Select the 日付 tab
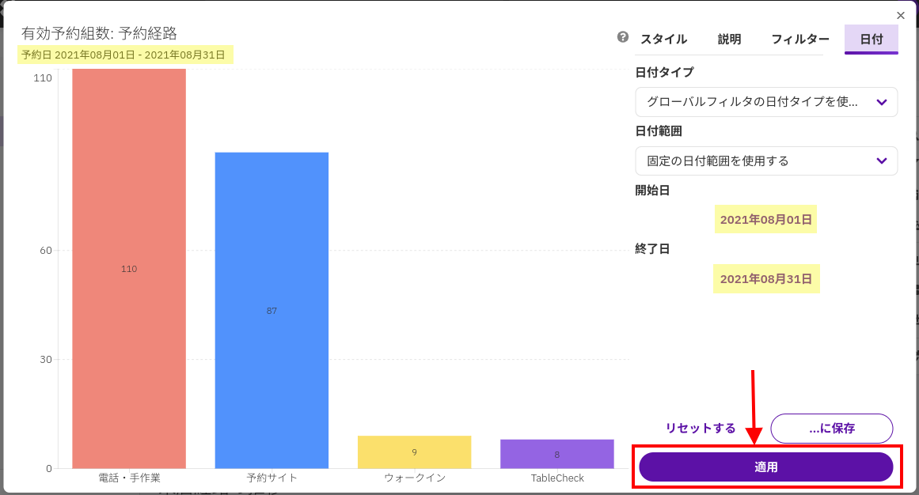 click(x=871, y=39)
